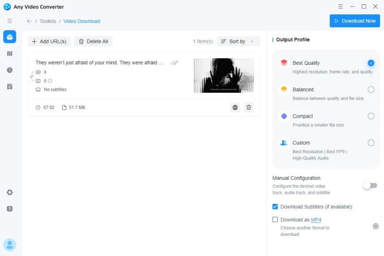
Task: Click the linked tracks chain icon
Action: tap(32, 76)
